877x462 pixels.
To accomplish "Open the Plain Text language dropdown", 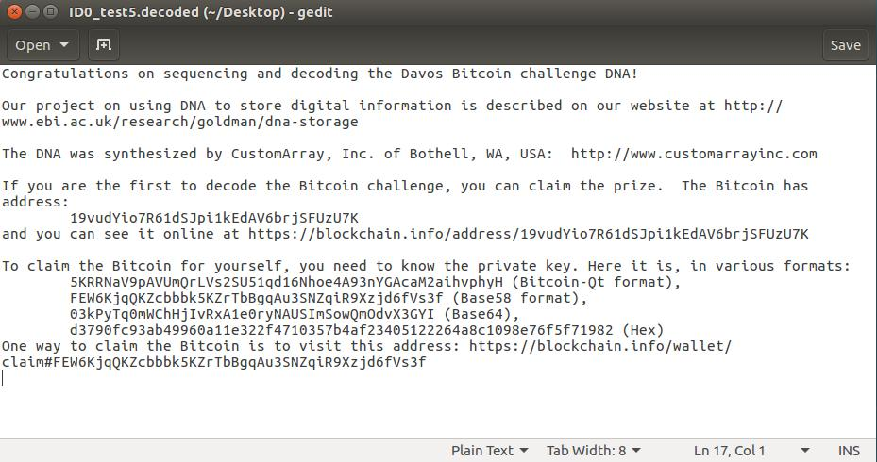I will (489, 451).
